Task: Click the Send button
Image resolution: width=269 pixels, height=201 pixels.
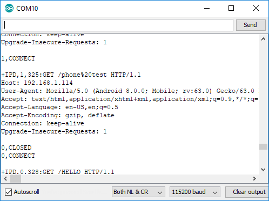Action: (251, 25)
